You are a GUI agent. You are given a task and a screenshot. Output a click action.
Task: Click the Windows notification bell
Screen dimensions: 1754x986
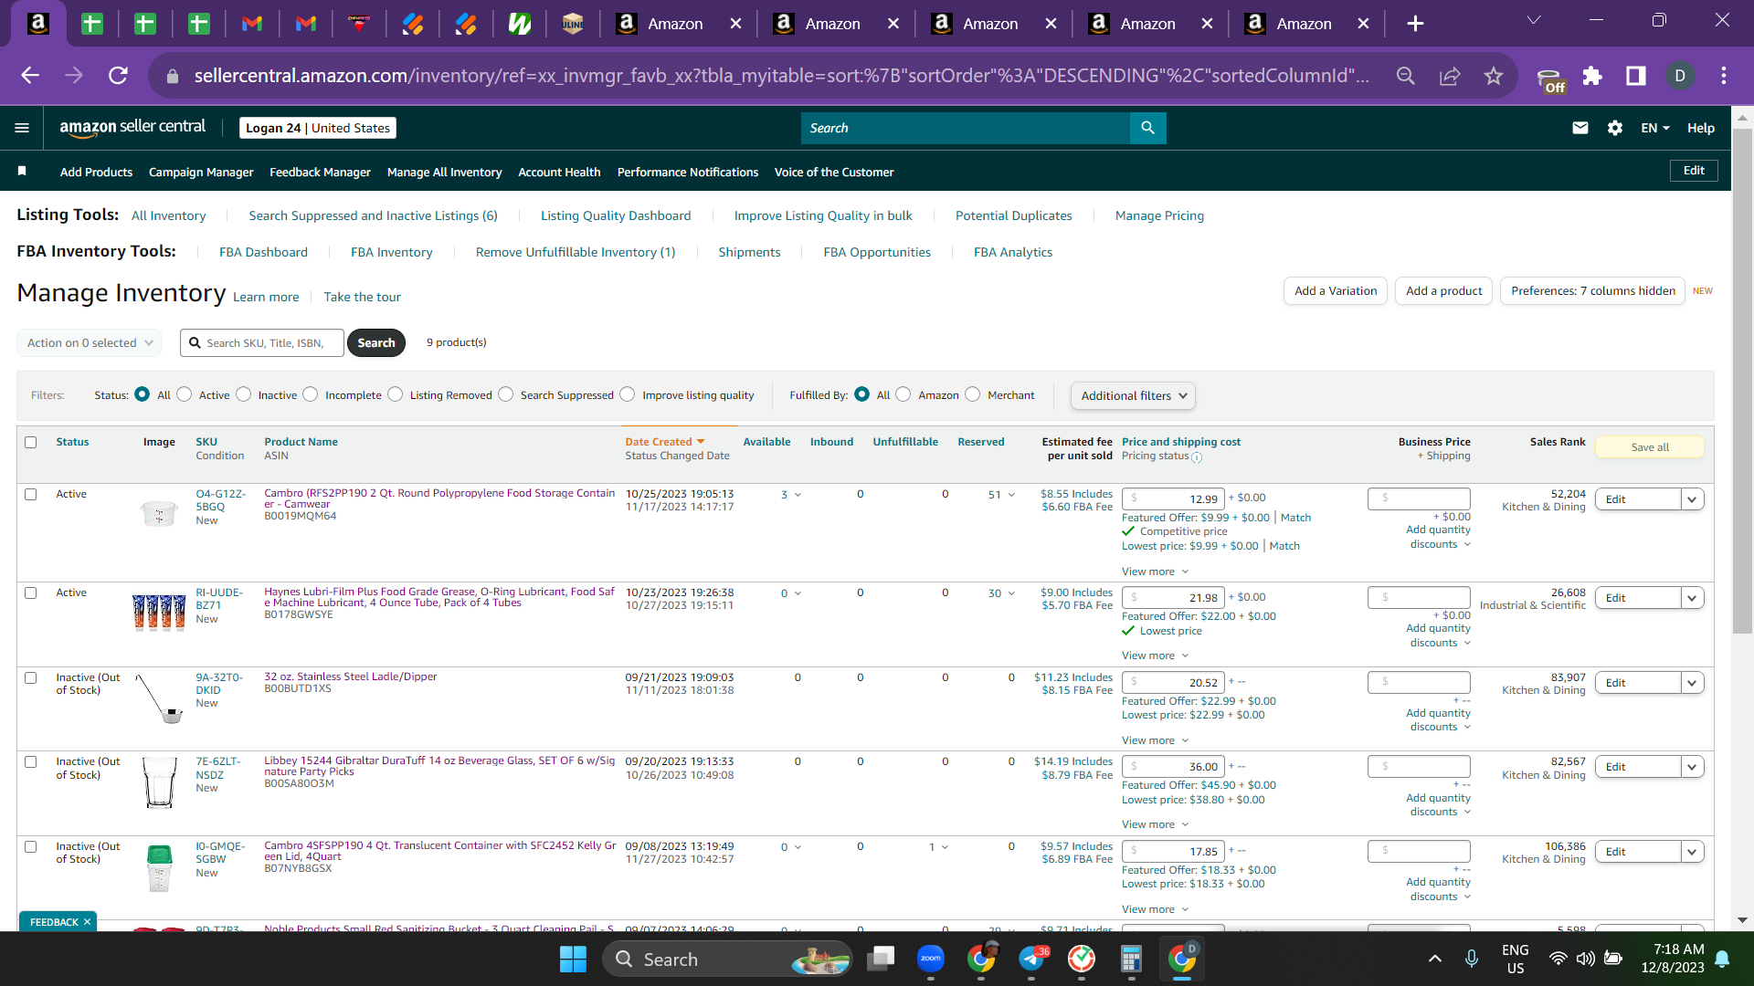tap(1722, 959)
